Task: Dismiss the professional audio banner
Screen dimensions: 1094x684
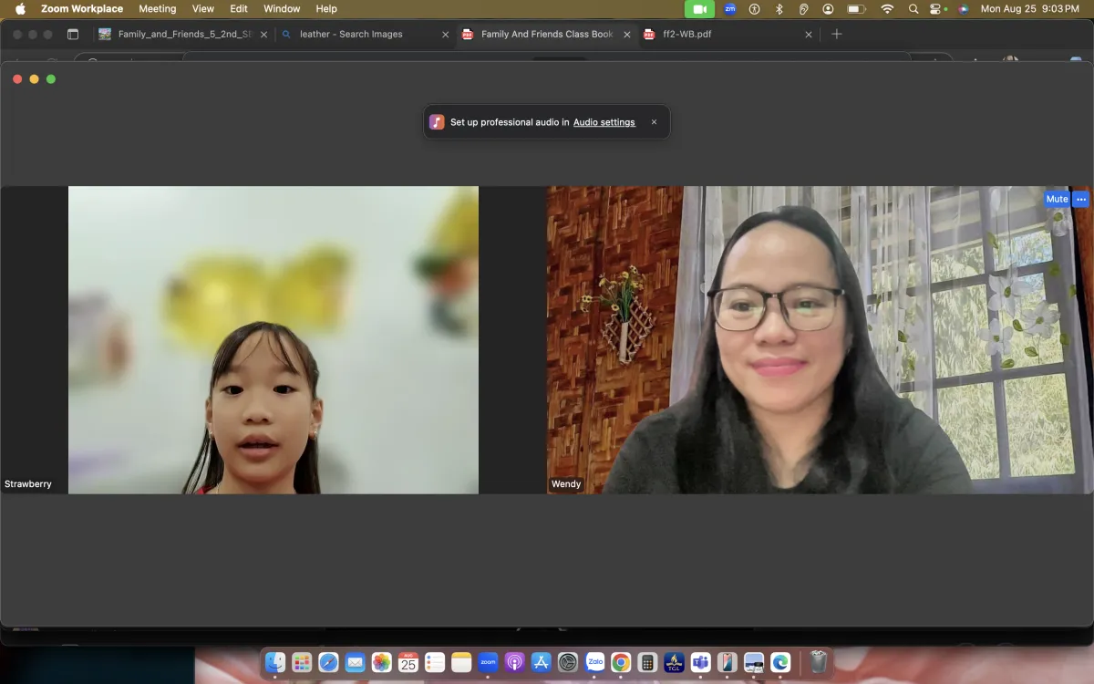Action: click(x=654, y=122)
